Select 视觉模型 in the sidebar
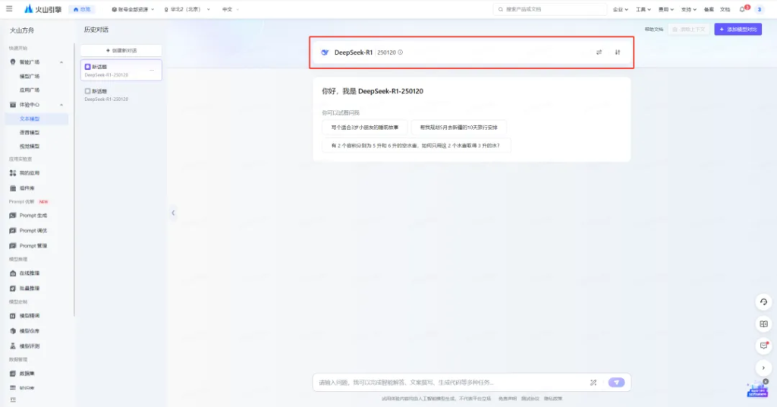The width and height of the screenshot is (777, 407). point(30,147)
